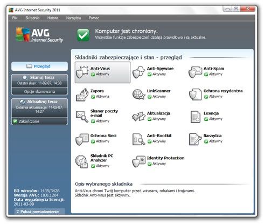Run update with Aktualizuj teraz
264x224 pixels.
39,108
